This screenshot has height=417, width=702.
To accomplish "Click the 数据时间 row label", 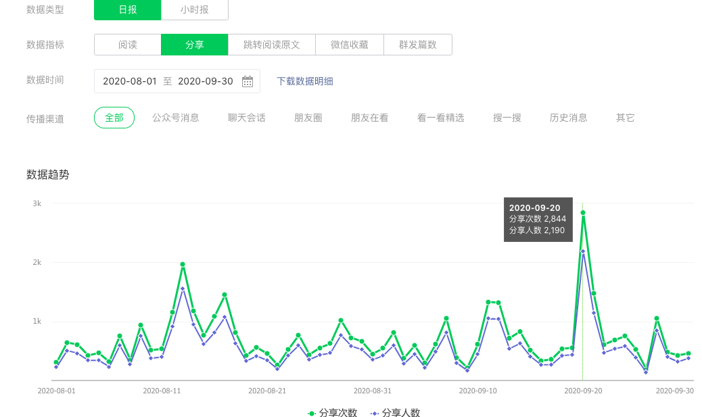I will [x=45, y=80].
